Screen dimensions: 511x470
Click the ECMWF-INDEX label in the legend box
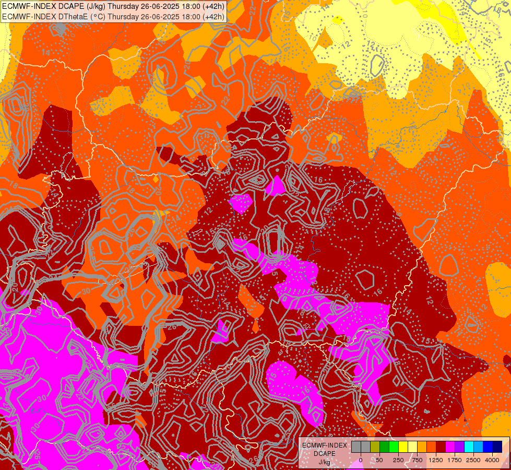coord(325,445)
